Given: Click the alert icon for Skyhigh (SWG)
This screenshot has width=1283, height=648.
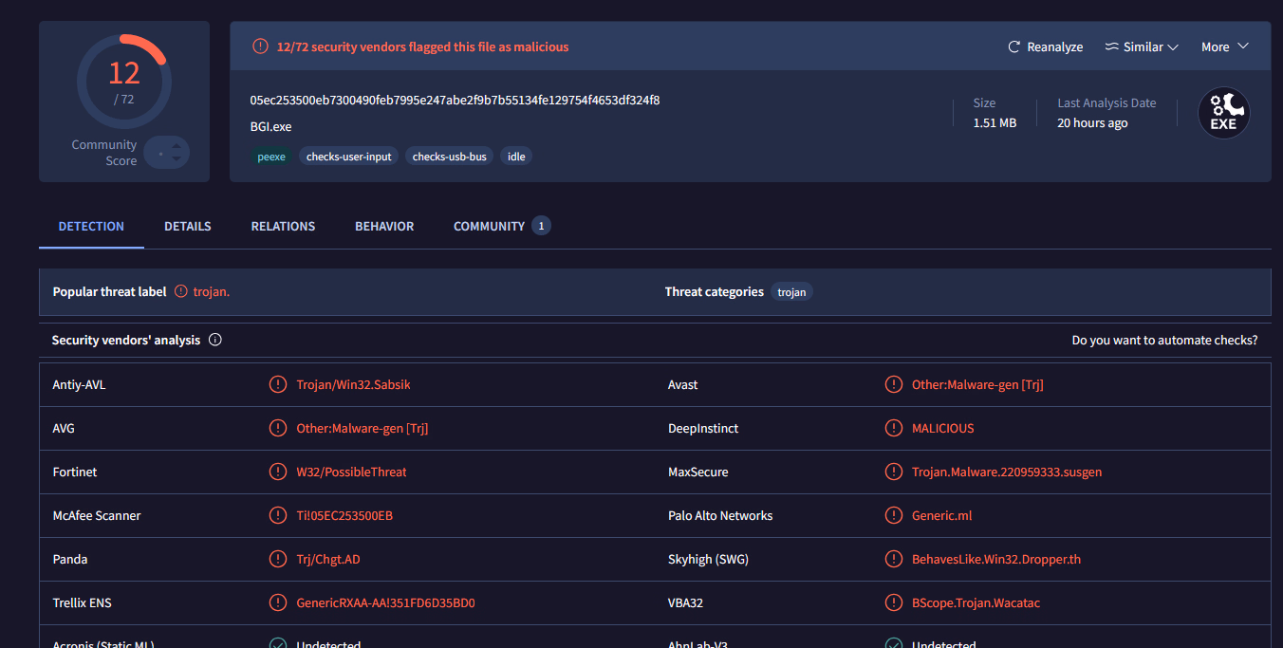Looking at the screenshot, I should pyautogui.click(x=894, y=559).
